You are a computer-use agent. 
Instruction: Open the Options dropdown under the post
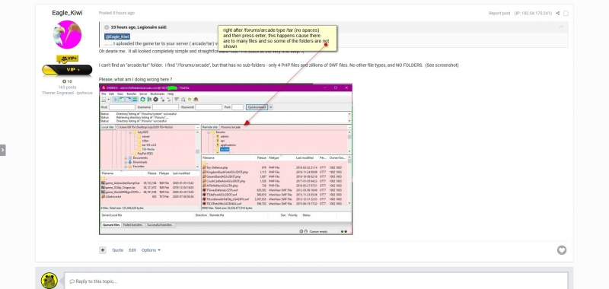click(151, 250)
